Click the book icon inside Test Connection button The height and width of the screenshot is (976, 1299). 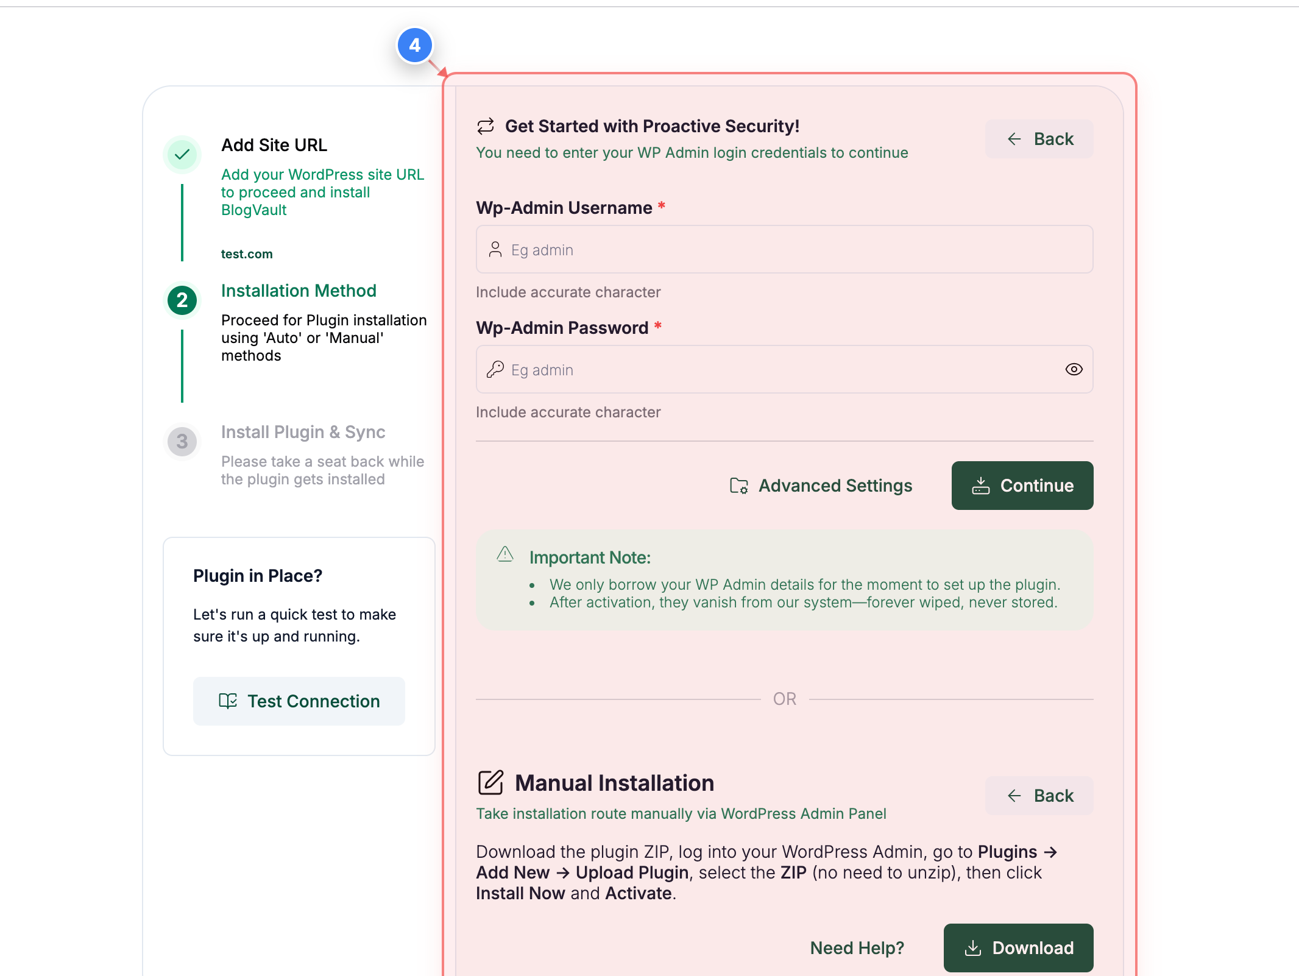pos(227,701)
